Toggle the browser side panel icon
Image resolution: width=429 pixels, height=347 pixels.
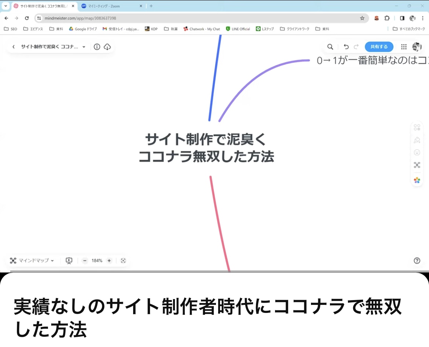pyautogui.click(x=402, y=18)
